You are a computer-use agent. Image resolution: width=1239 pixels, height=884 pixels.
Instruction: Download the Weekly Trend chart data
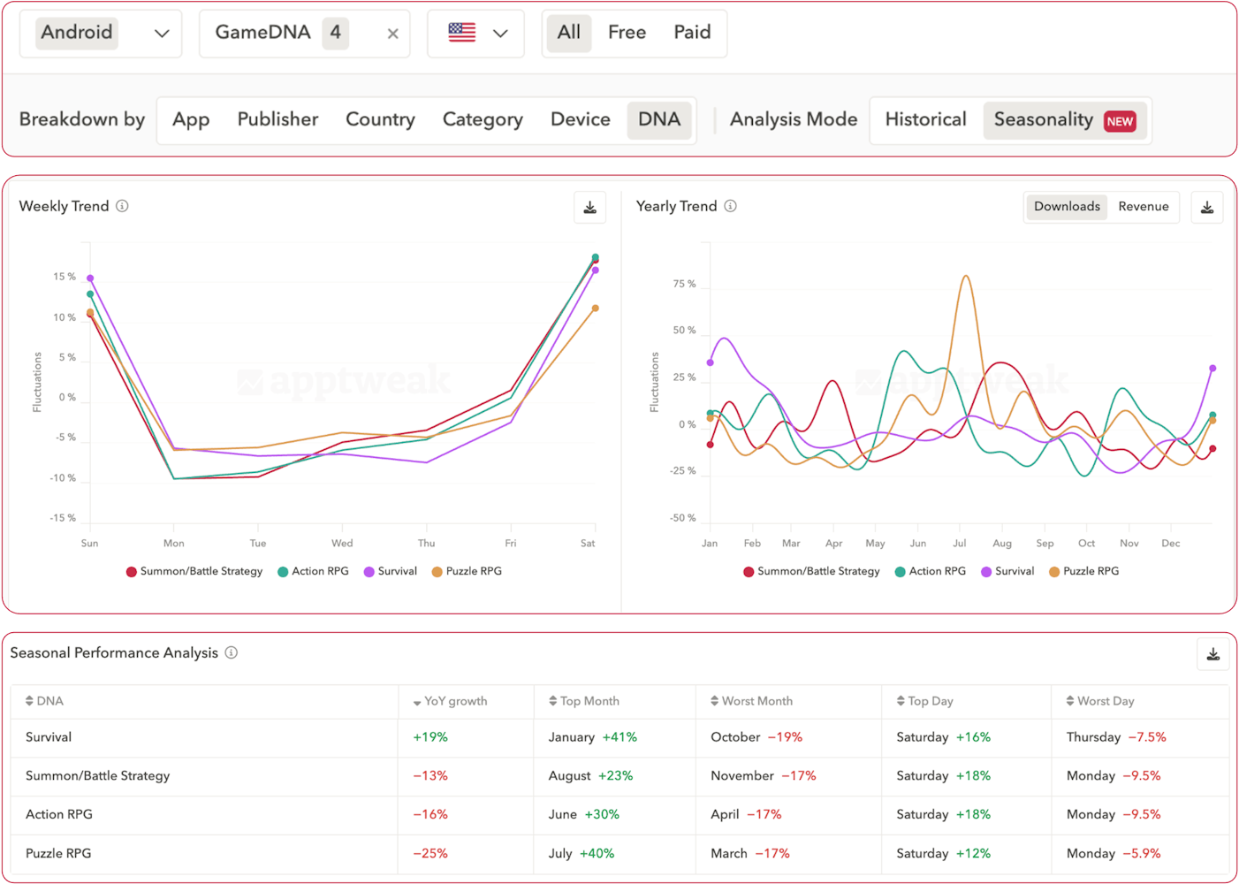[589, 207]
